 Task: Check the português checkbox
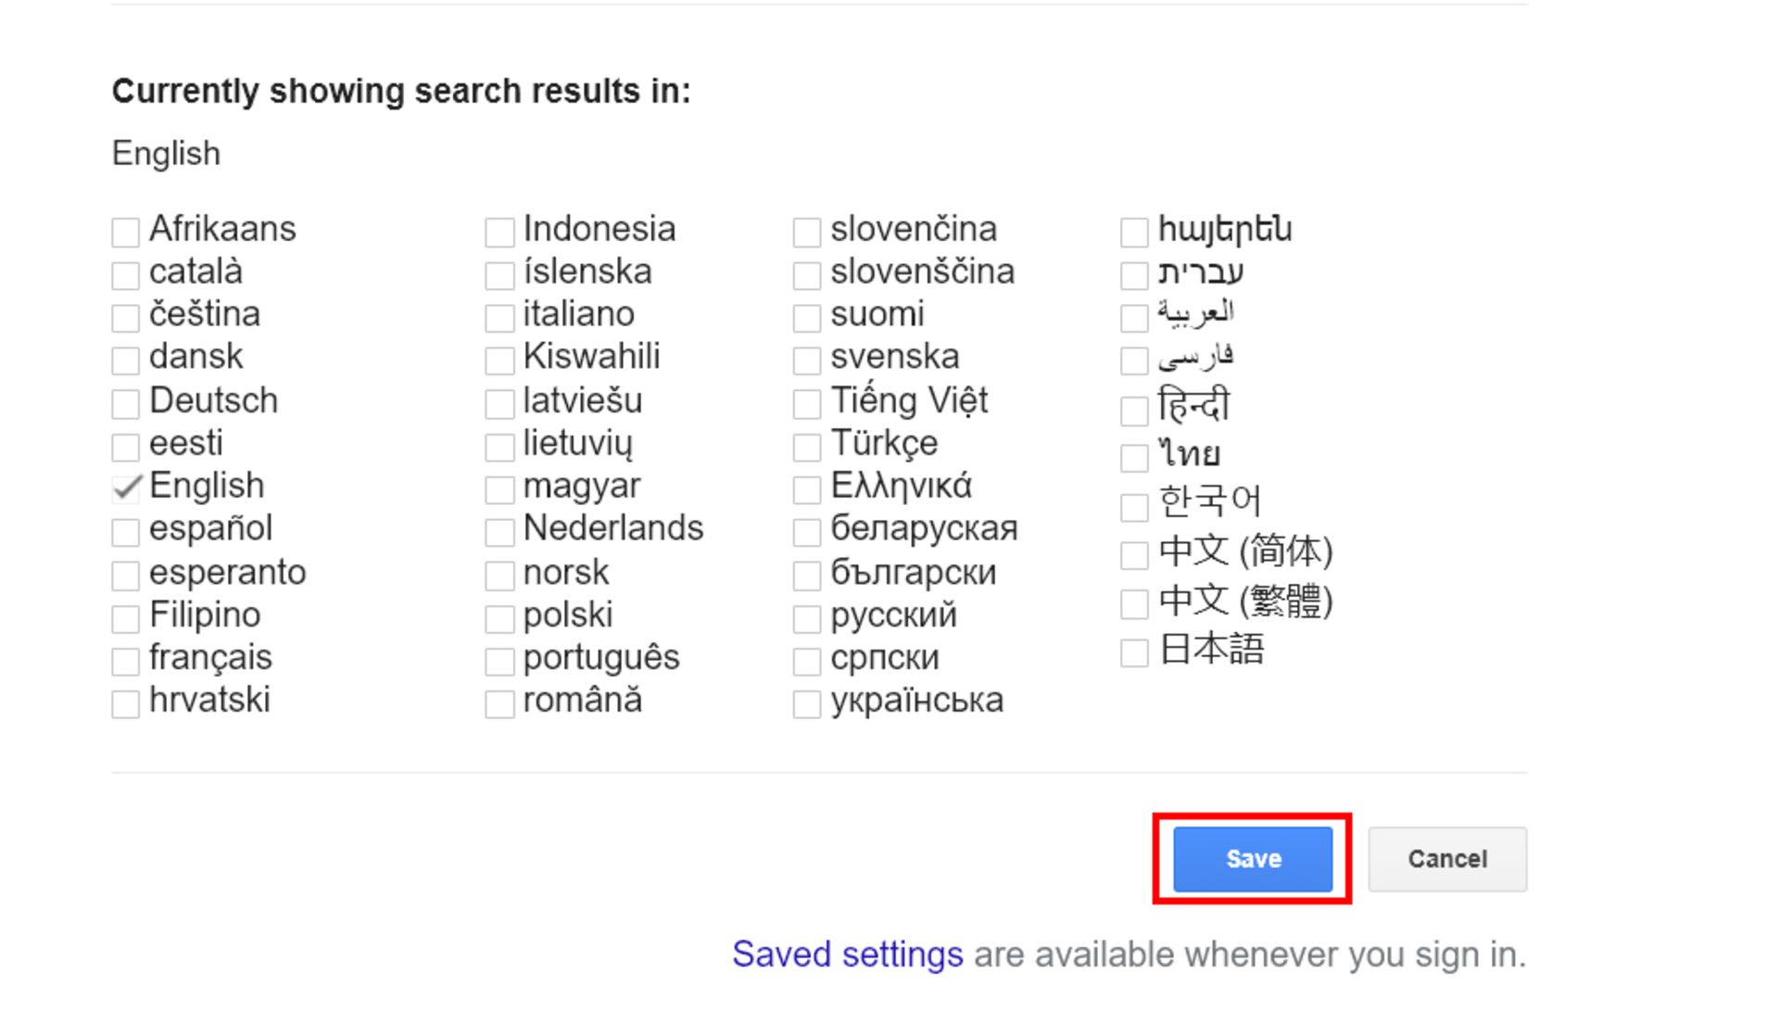pos(499,661)
